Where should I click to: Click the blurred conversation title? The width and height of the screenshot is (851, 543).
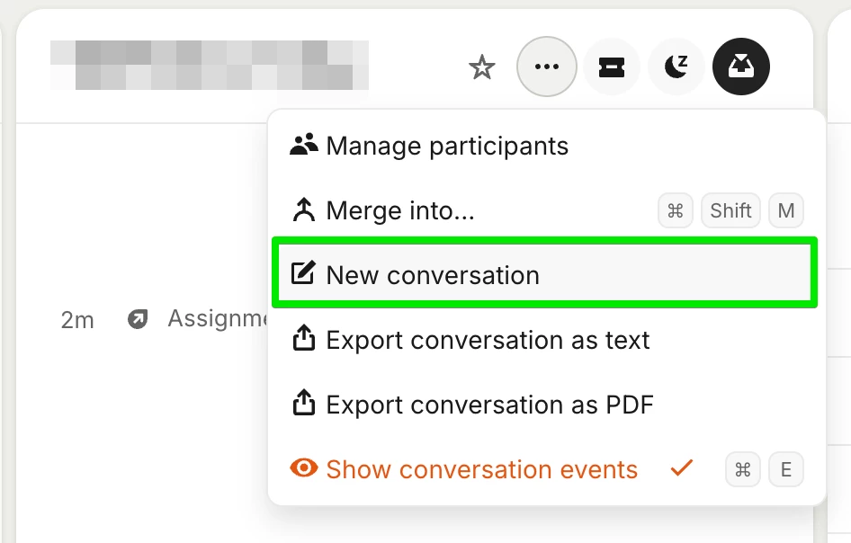tap(209, 66)
